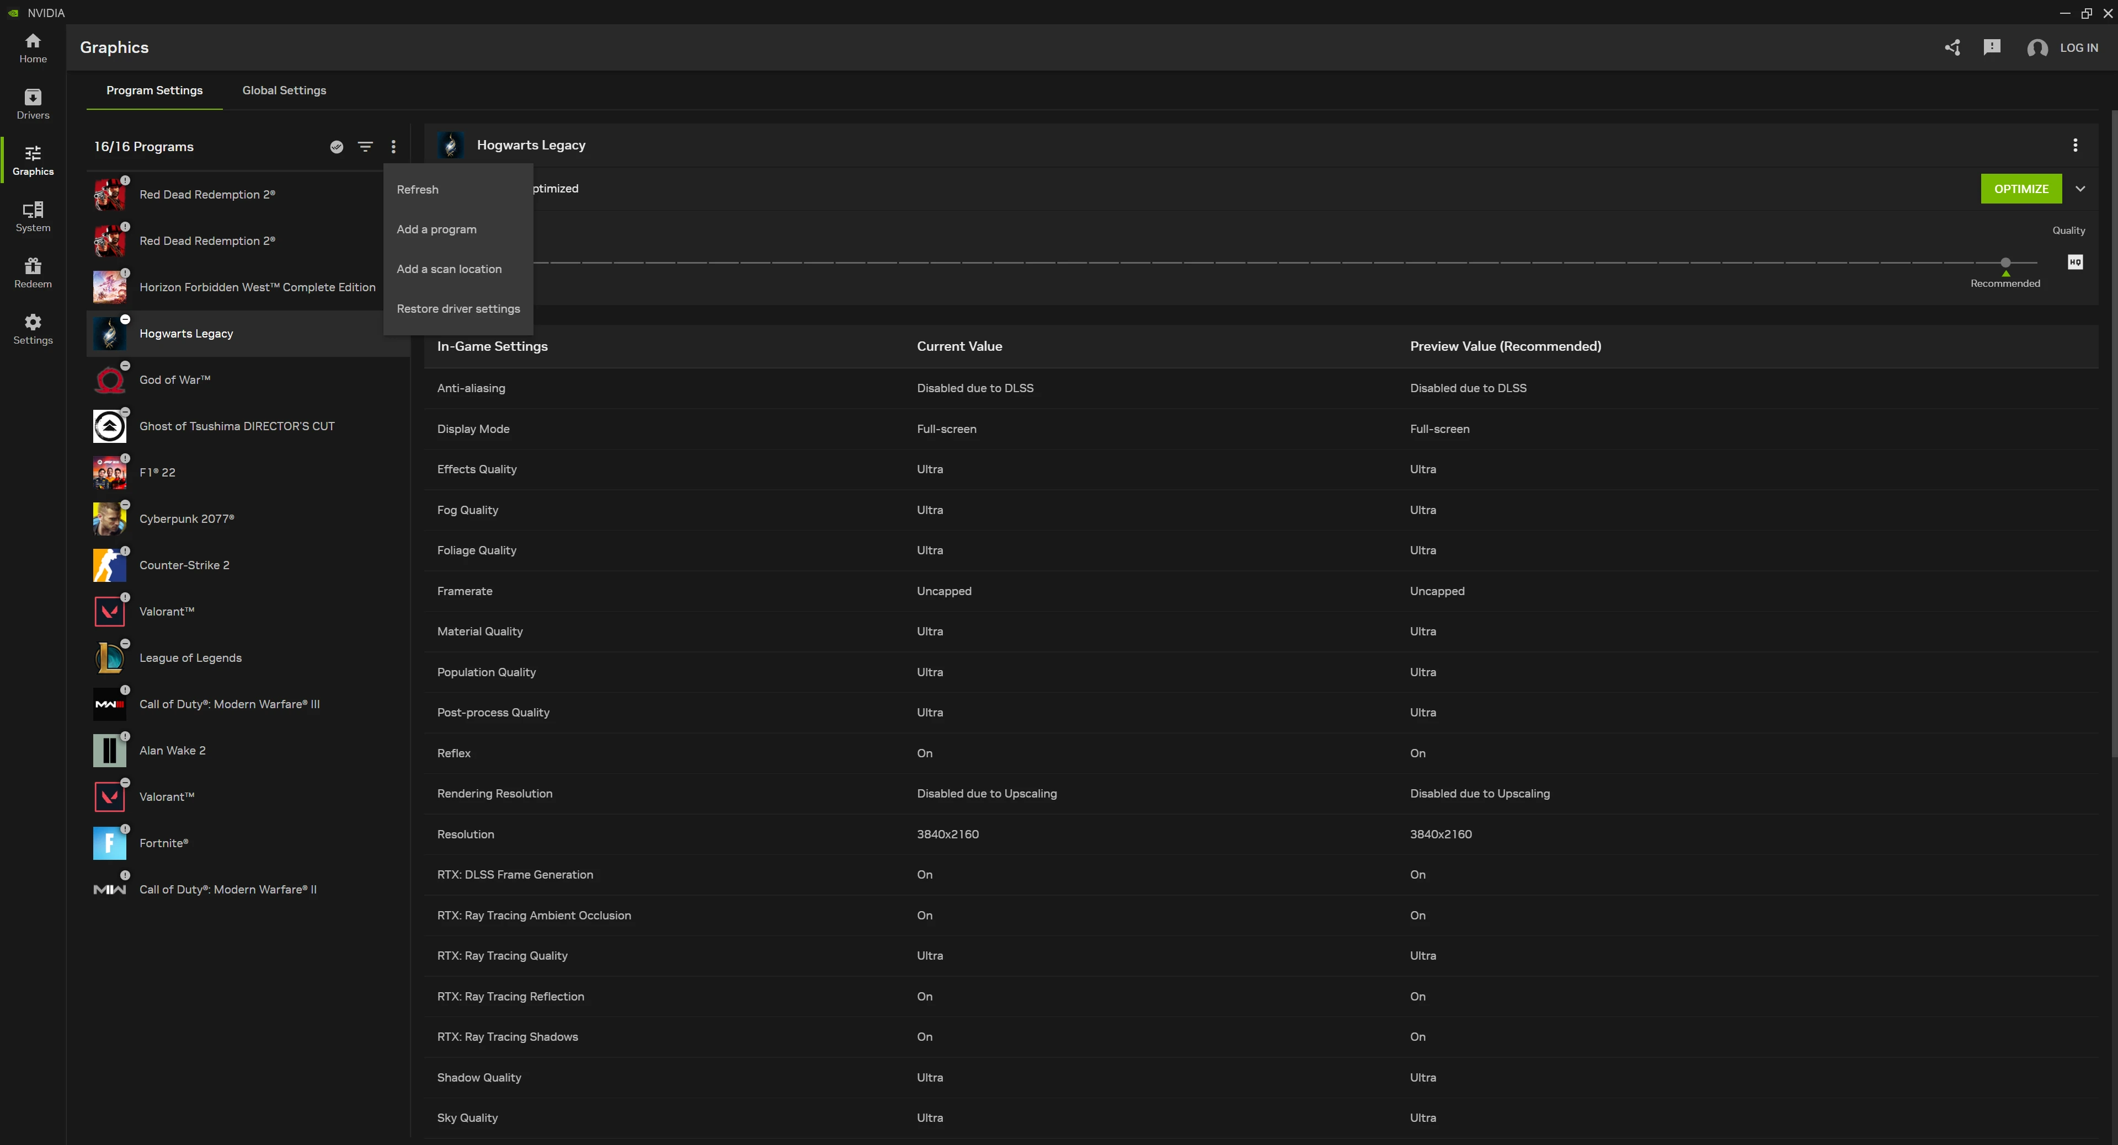The height and width of the screenshot is (1145, 2118).
Task: Select Restore driver settings menu entry
Action: click(458, 309)
